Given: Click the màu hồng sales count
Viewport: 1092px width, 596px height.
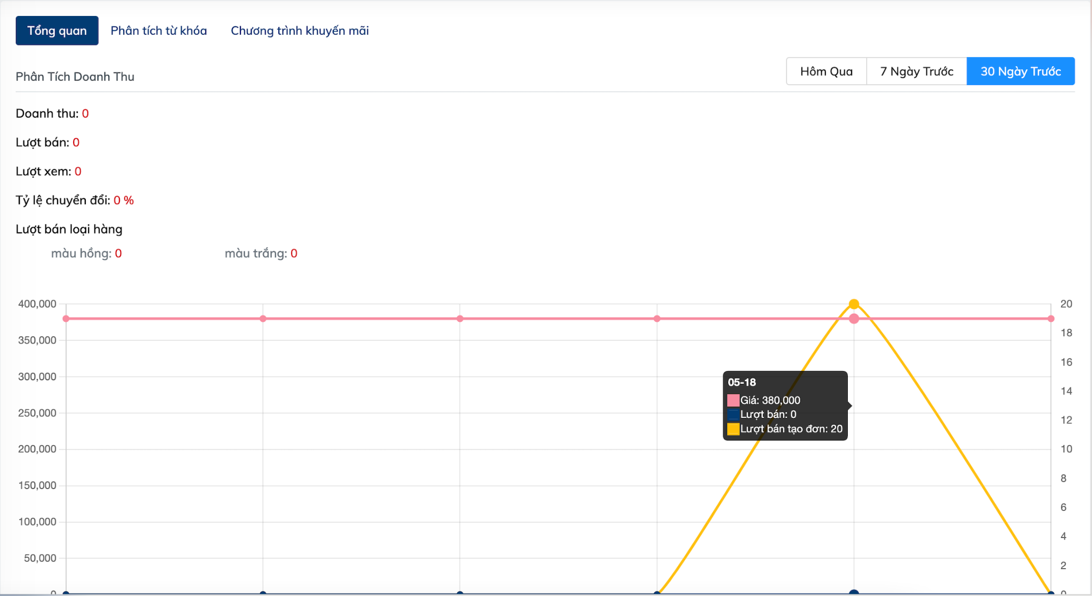Looking at the screenshot, I should pyautogui.click(x=118, y=253).
